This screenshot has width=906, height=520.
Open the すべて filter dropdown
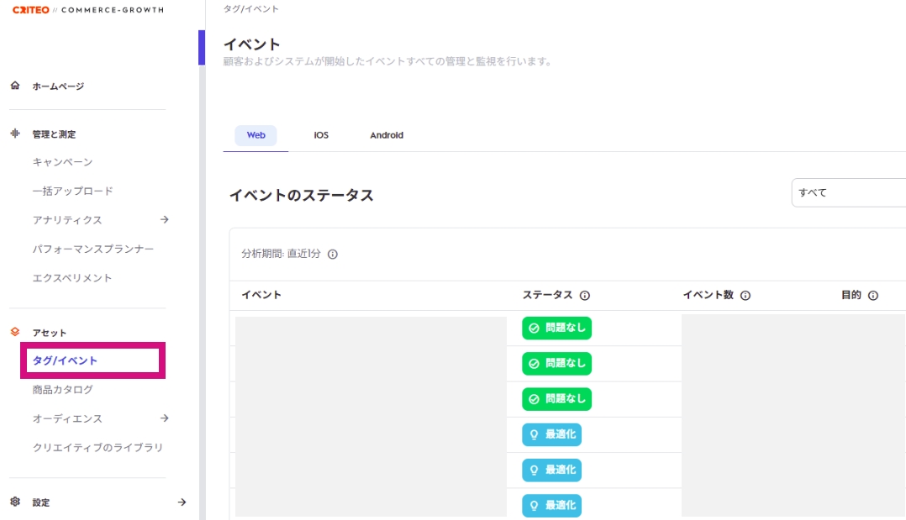click(848, 192)
